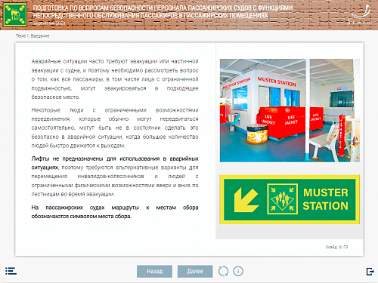Open the info icon next to refresh

[238, 271]
